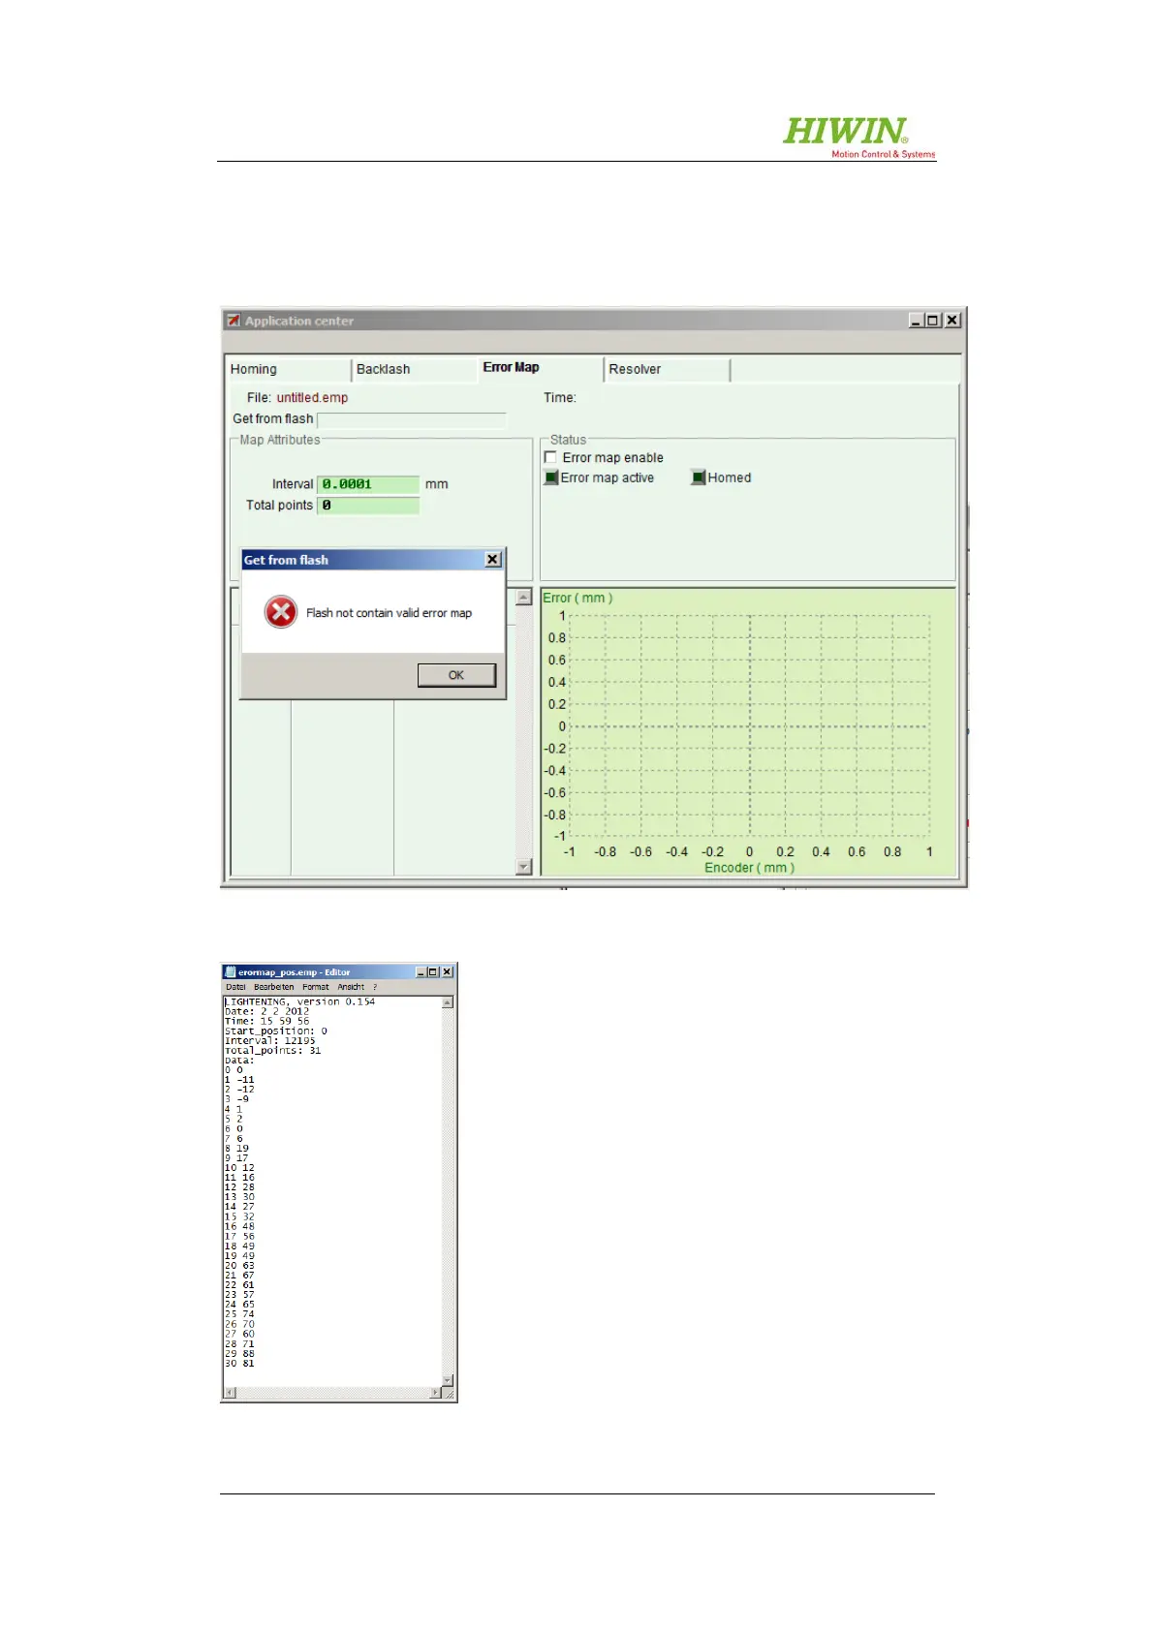Maximize the Editor window
The width and height of the screenshot is (1154, 1631).
pyautogui.click(x=433, y=971)
